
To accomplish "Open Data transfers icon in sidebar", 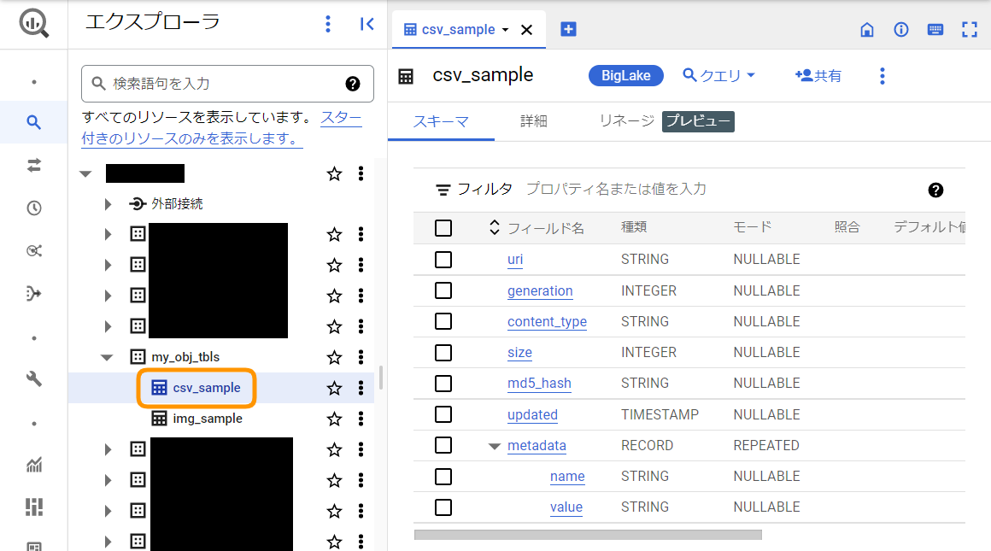I will pos(33,165).
